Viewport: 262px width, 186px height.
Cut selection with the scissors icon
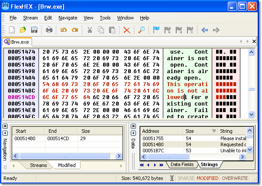[x=90, y=30]
